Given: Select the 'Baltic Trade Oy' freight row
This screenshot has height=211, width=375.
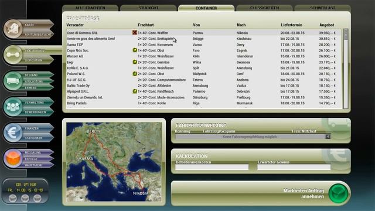Looking at the screenshot, I should [x=204, y=86].
